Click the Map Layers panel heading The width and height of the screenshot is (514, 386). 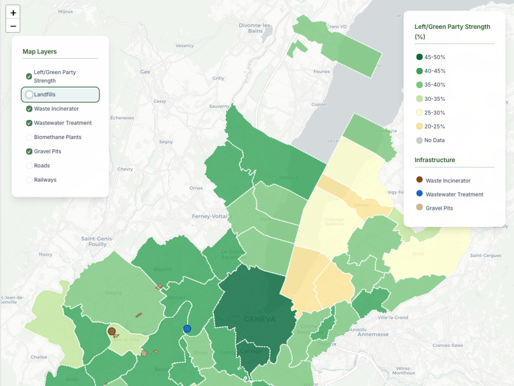point(40,51)
